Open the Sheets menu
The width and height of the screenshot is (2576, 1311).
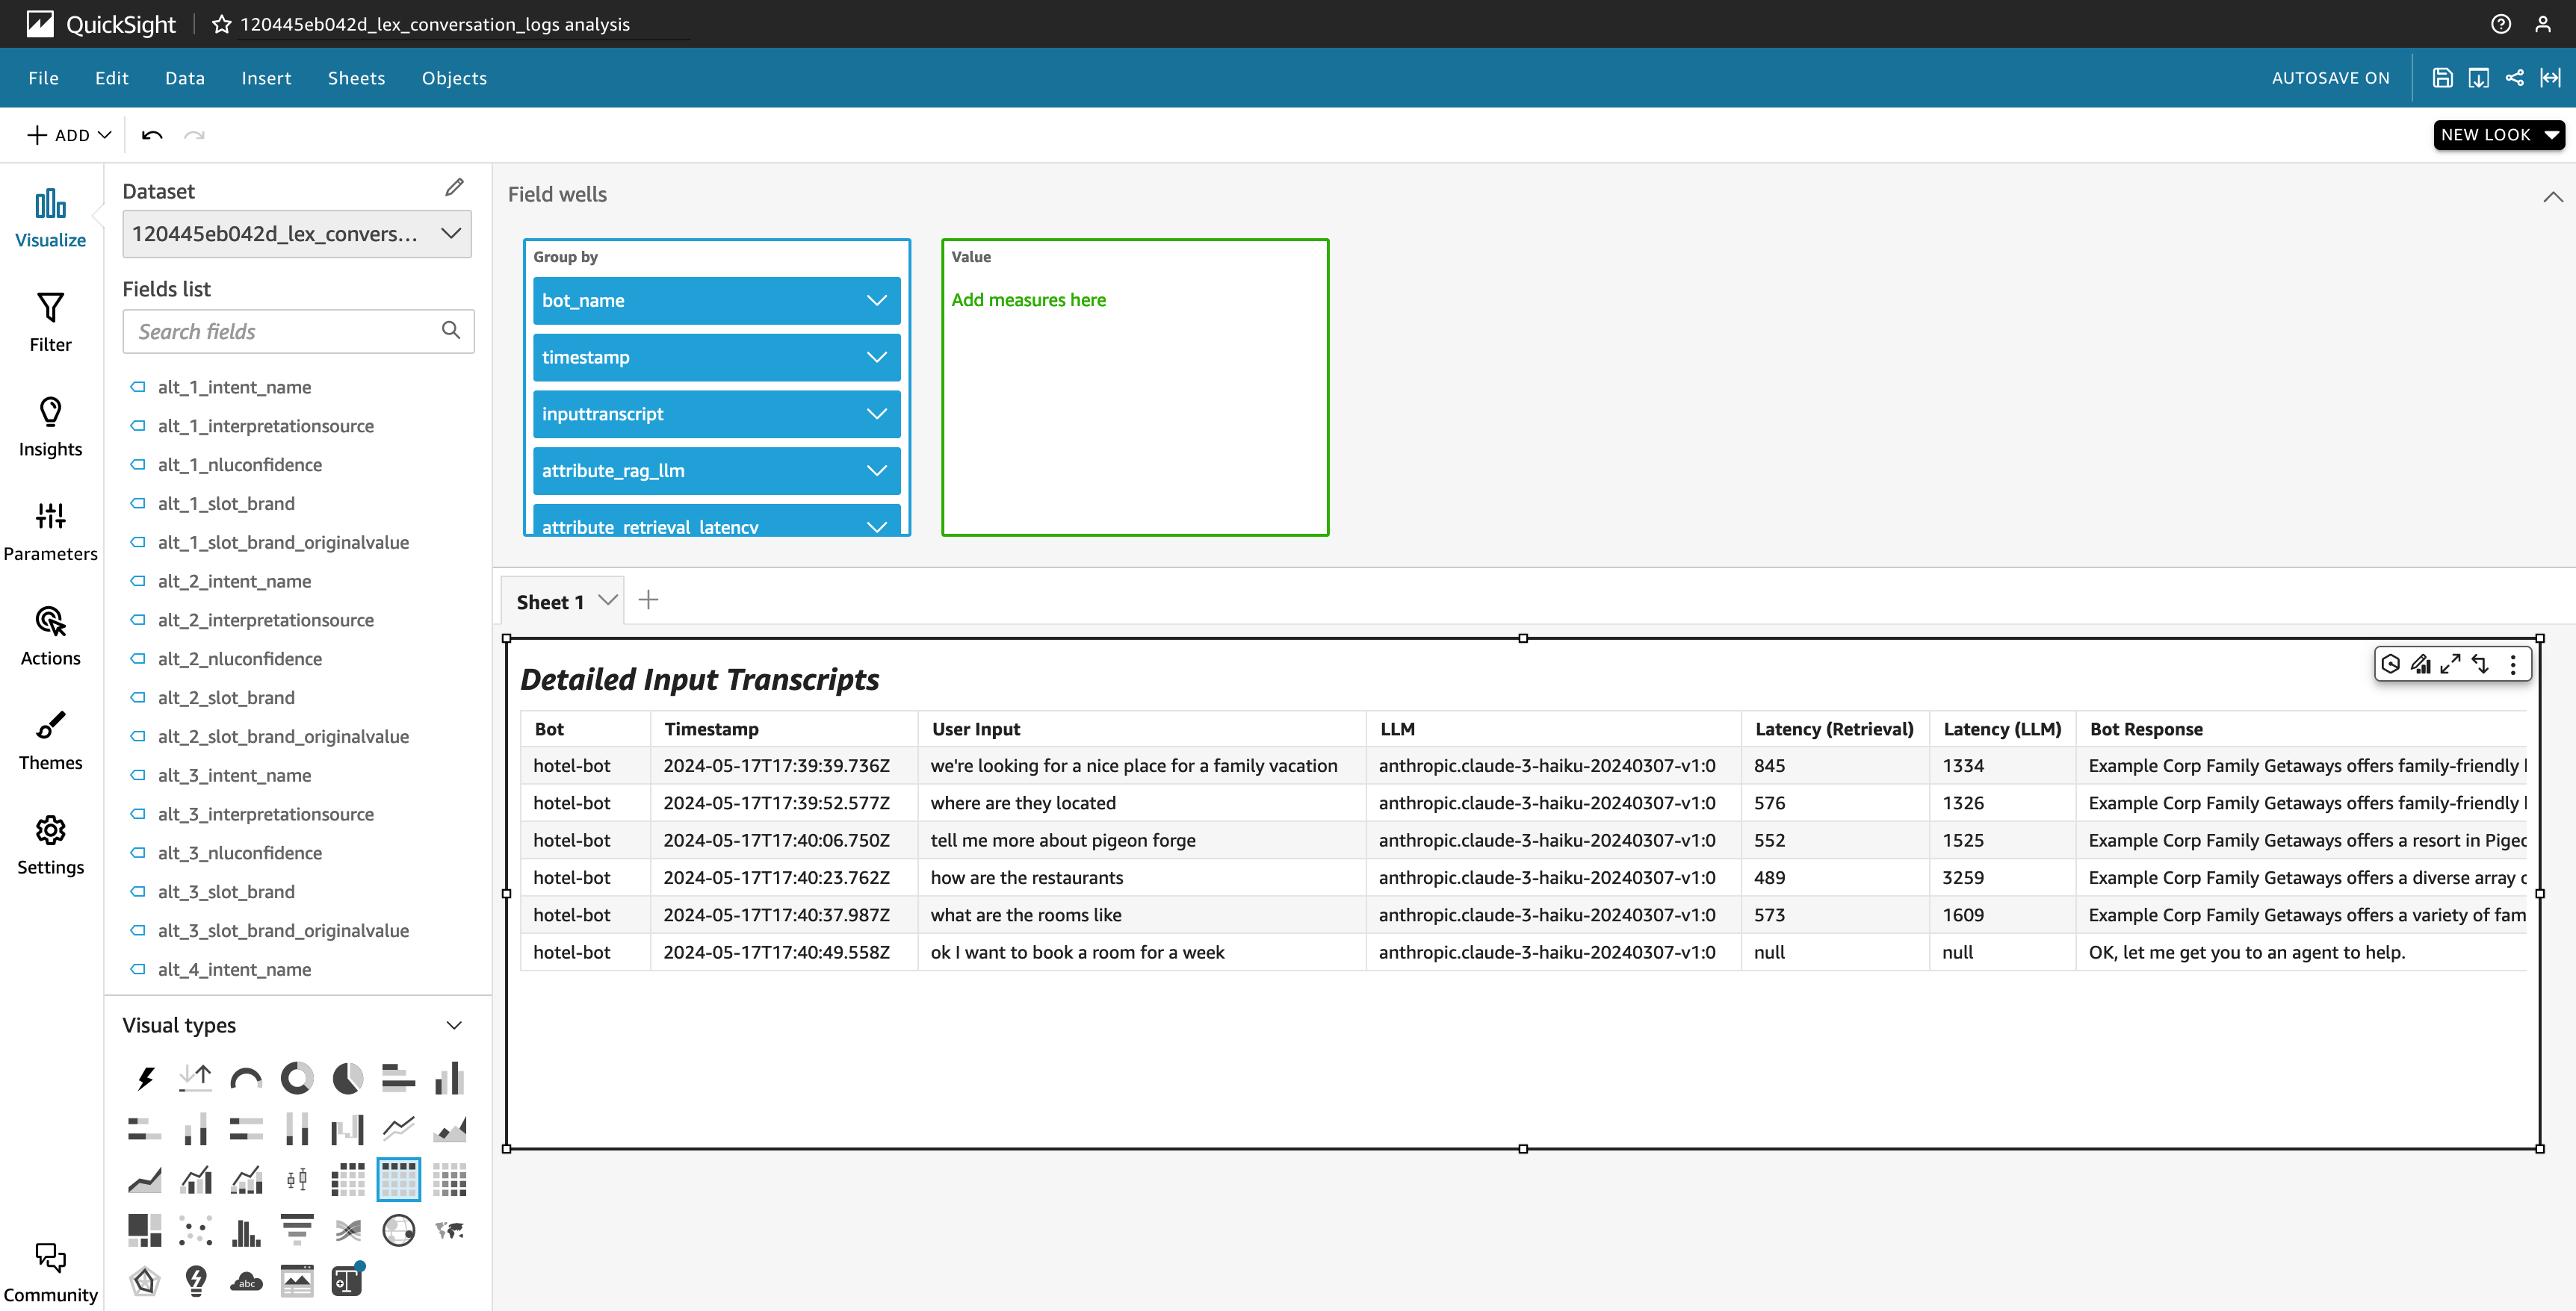(356, 78)
